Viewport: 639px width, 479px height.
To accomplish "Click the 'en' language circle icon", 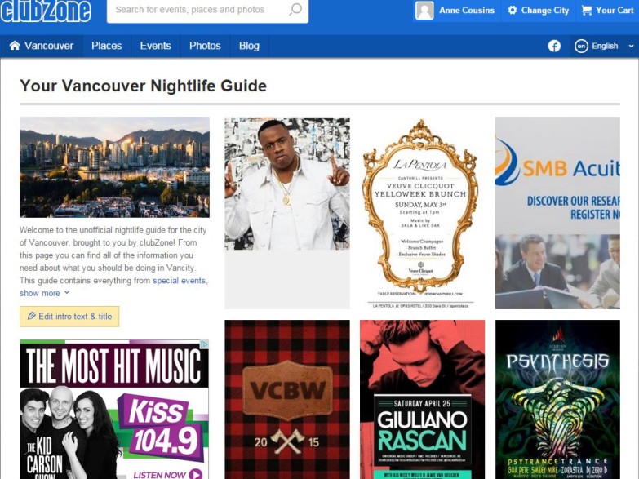I will point(581,46).
